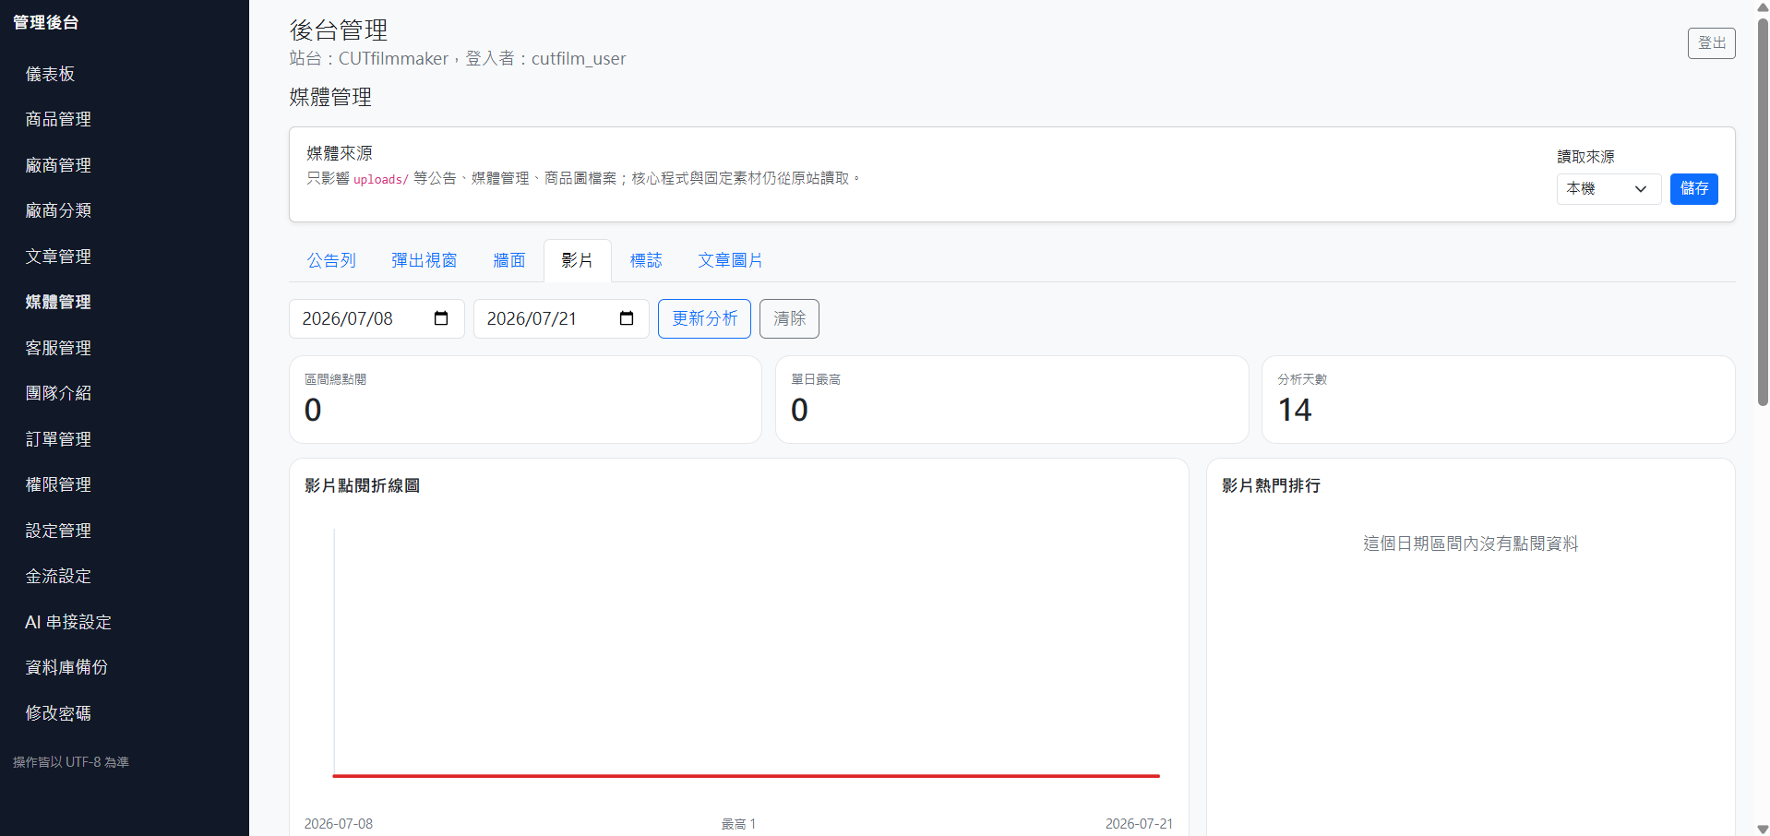
Task: Click the start date field 2026/07/08
Action: (x=377, y=318)
